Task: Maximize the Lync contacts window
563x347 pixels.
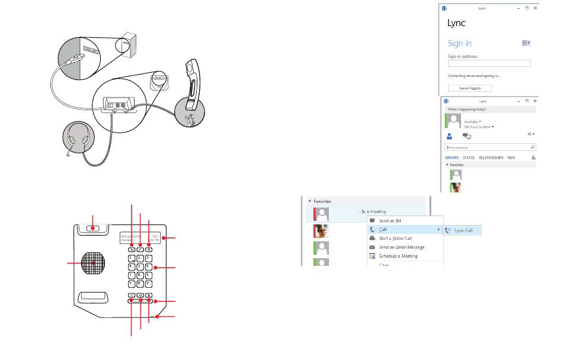Action: click(x=527, y=101)
